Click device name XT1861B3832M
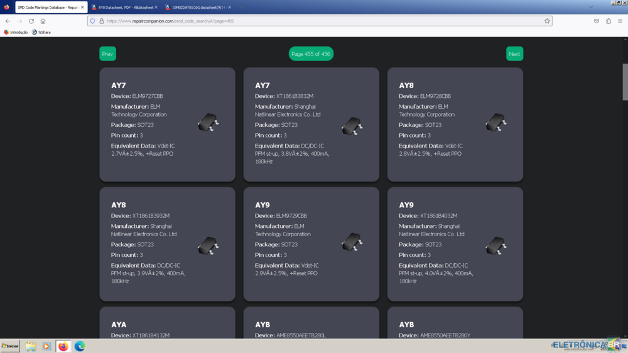 295,96
